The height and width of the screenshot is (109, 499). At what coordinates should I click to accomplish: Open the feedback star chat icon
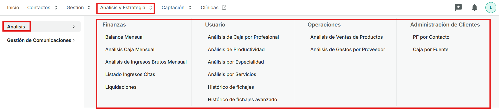pos(458,8)
